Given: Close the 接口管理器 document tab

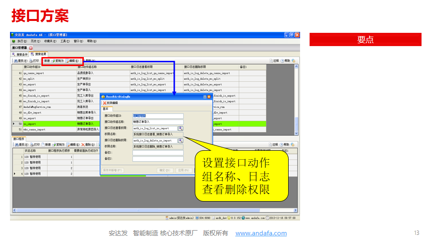Looking at the screenshot, I should pyautogui.click(x=31, y=48).
